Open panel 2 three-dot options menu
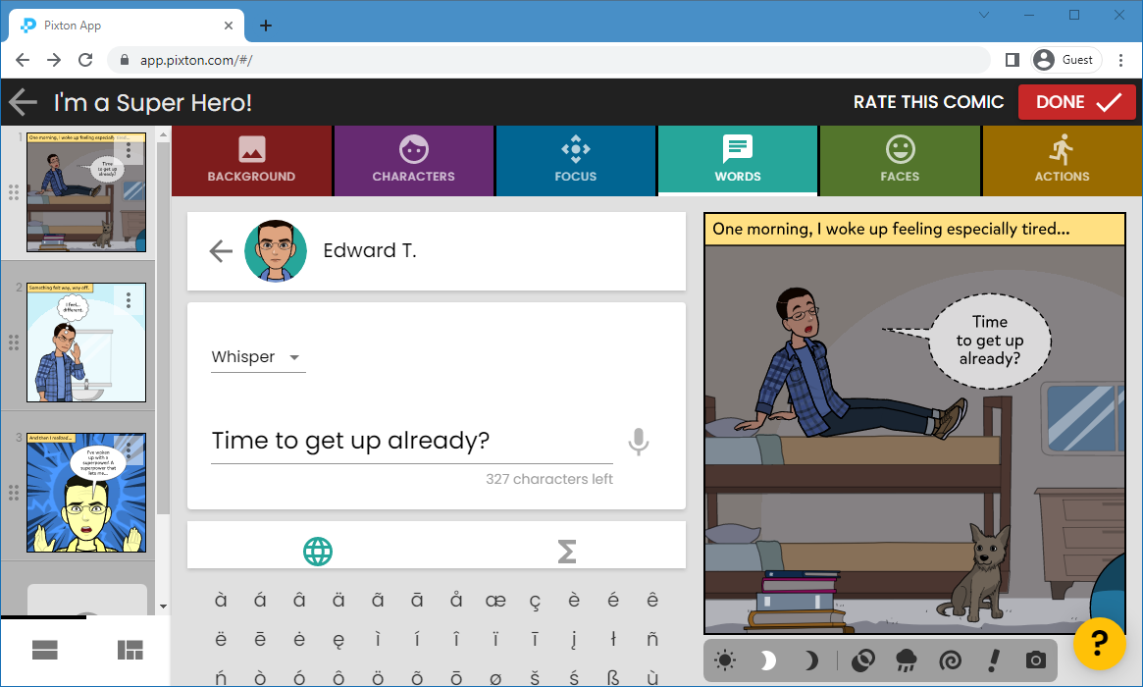The width and height of the screenshot is (1143, 687). (129, 300)
